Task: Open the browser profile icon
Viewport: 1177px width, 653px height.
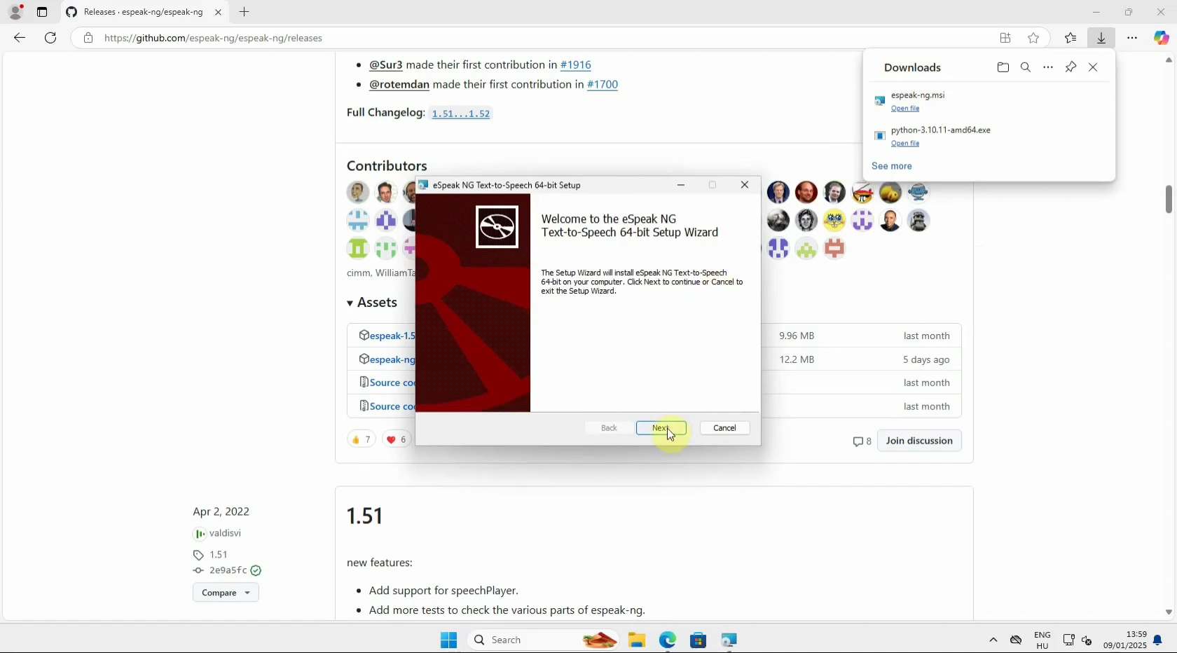Action: 15,12
